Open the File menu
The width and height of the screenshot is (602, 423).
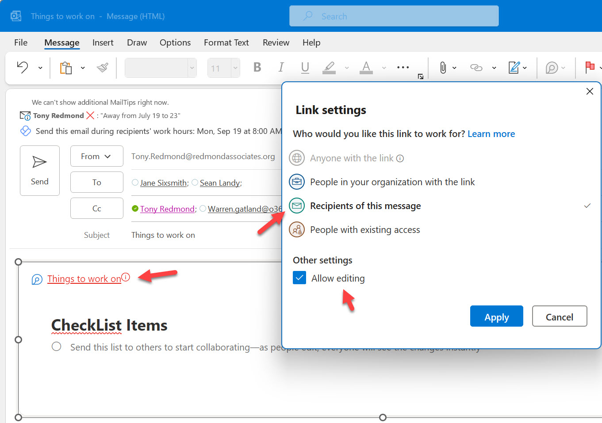pyautogui.click(x=21, y=42)
